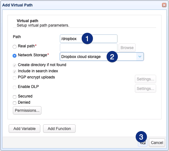Click the Add Variable button

[x=25, y=129]
